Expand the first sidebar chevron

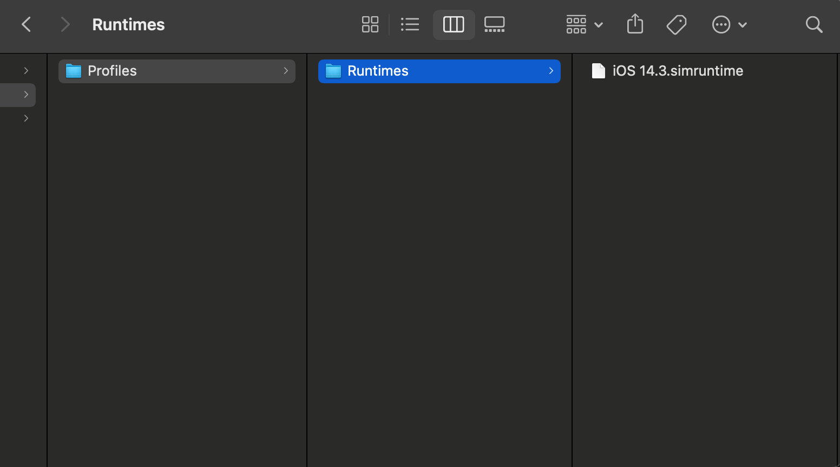coord(26,71)
